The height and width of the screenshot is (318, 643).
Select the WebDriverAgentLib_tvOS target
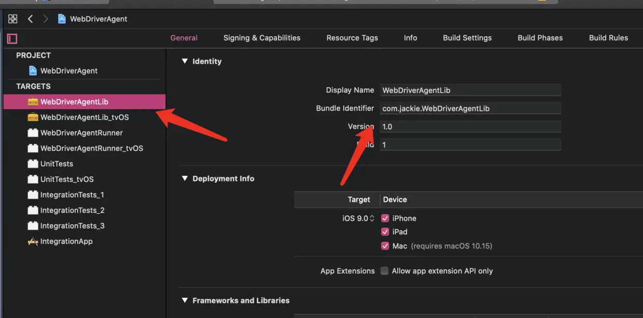point(84,117)
